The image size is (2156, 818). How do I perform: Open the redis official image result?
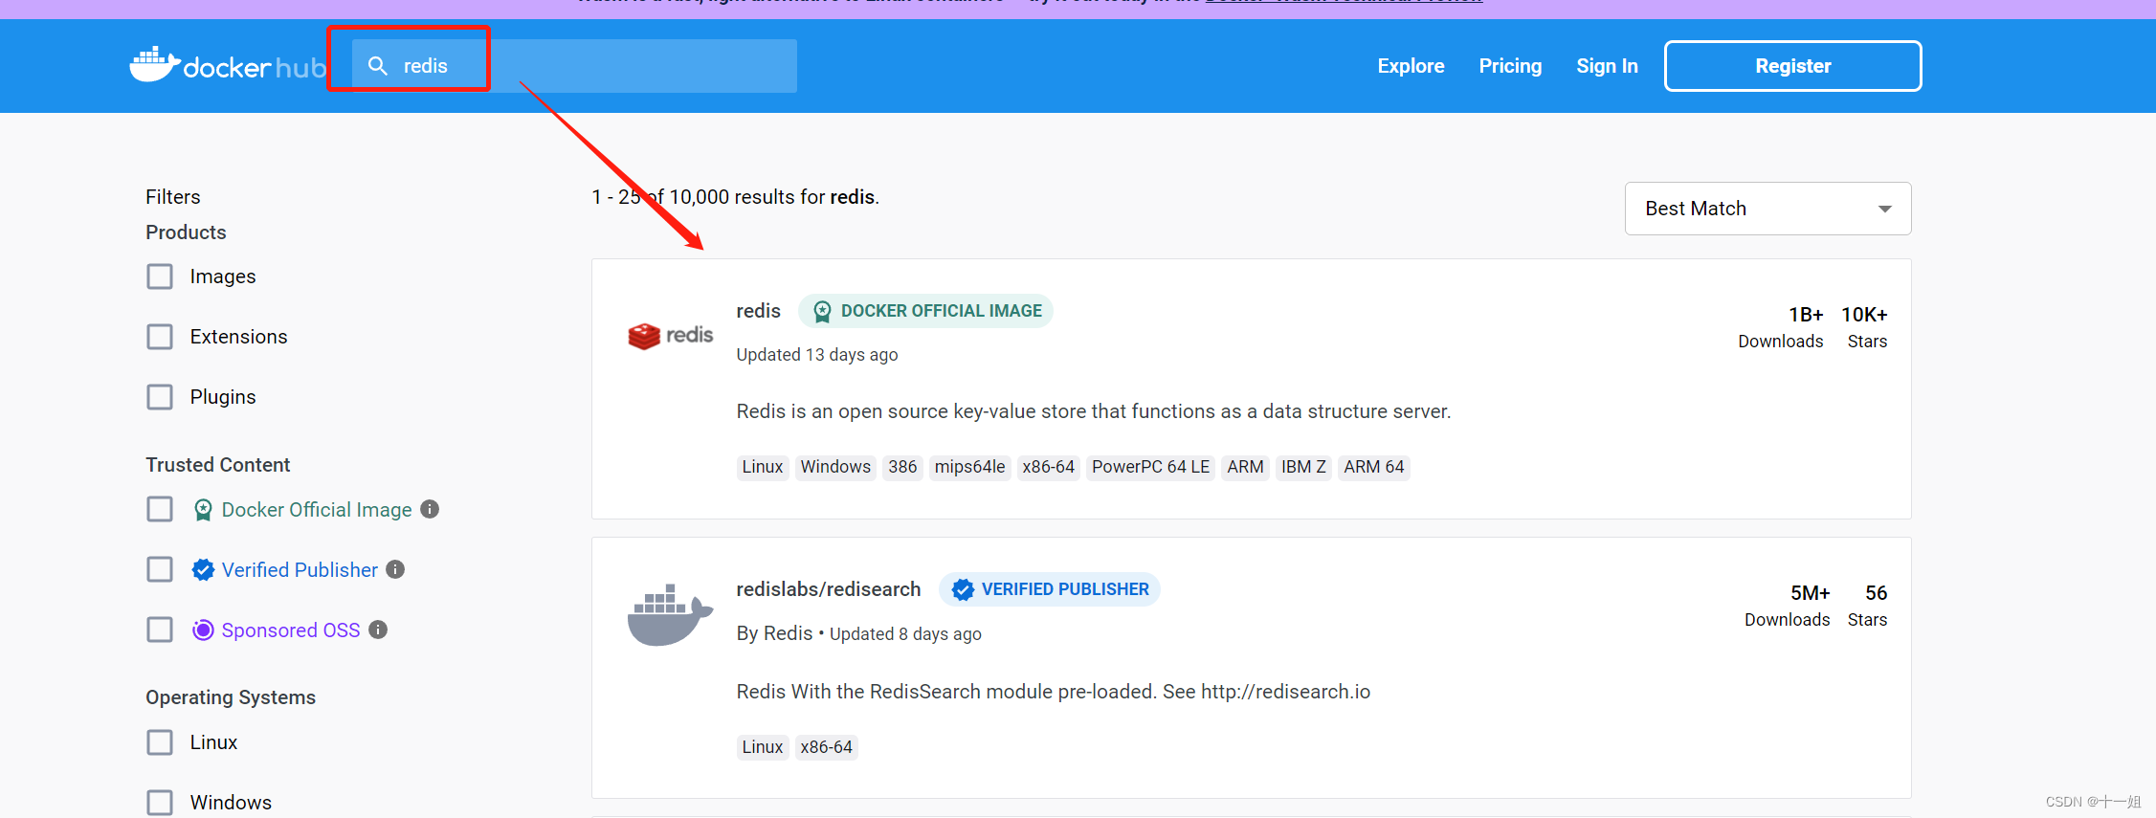pos(758,311)
